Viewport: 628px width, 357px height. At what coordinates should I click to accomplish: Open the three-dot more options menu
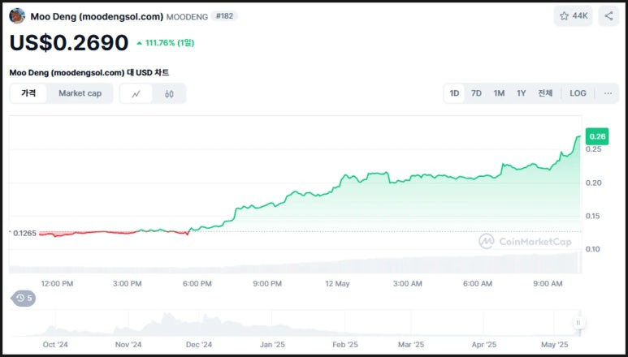(x=608, y=93)
